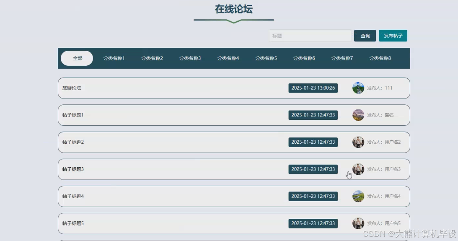The height and width of the screenshot is (241, 458).
Task: Click the avatar of poster 匿名
Action: 358,115
